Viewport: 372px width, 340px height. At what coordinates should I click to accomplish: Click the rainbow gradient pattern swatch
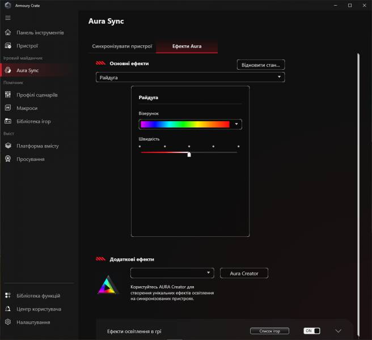click(x=185, y=124)
